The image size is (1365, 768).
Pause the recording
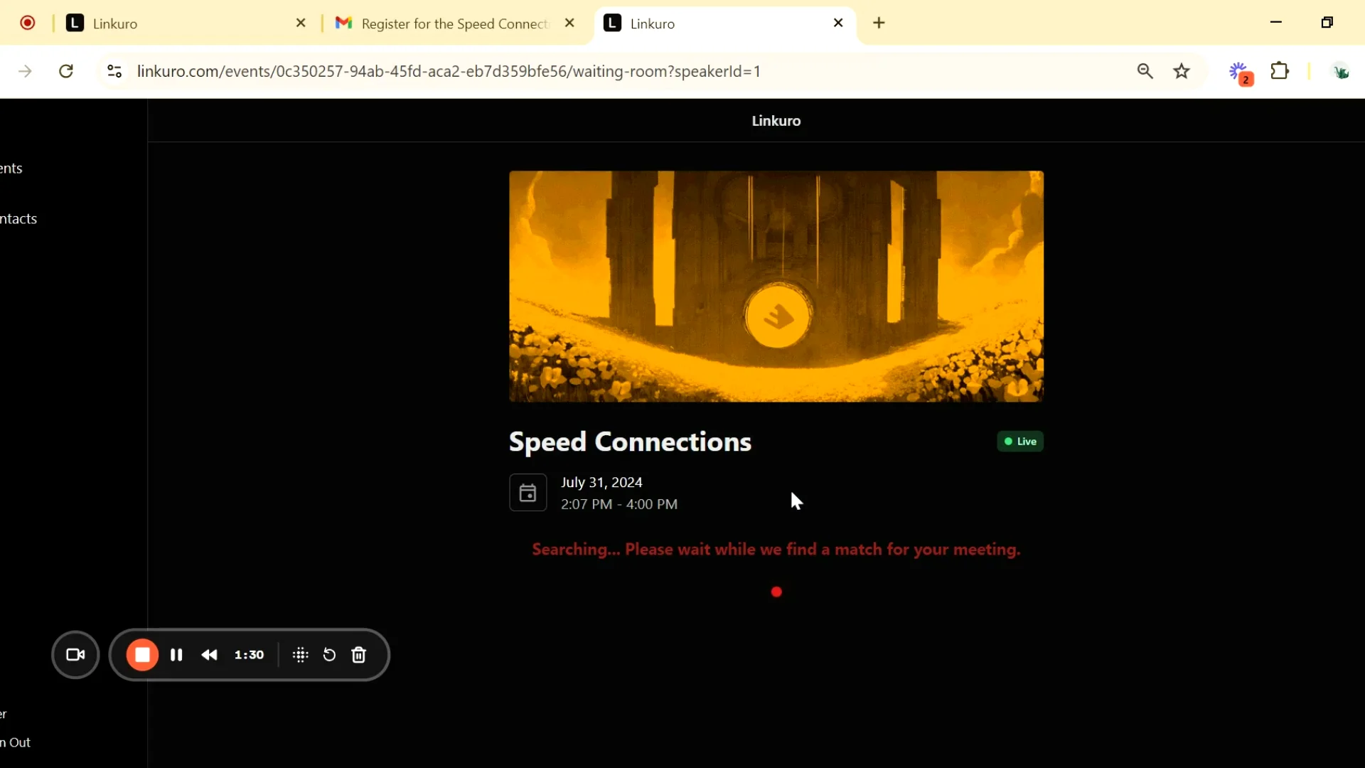click(x=176, y=655)
